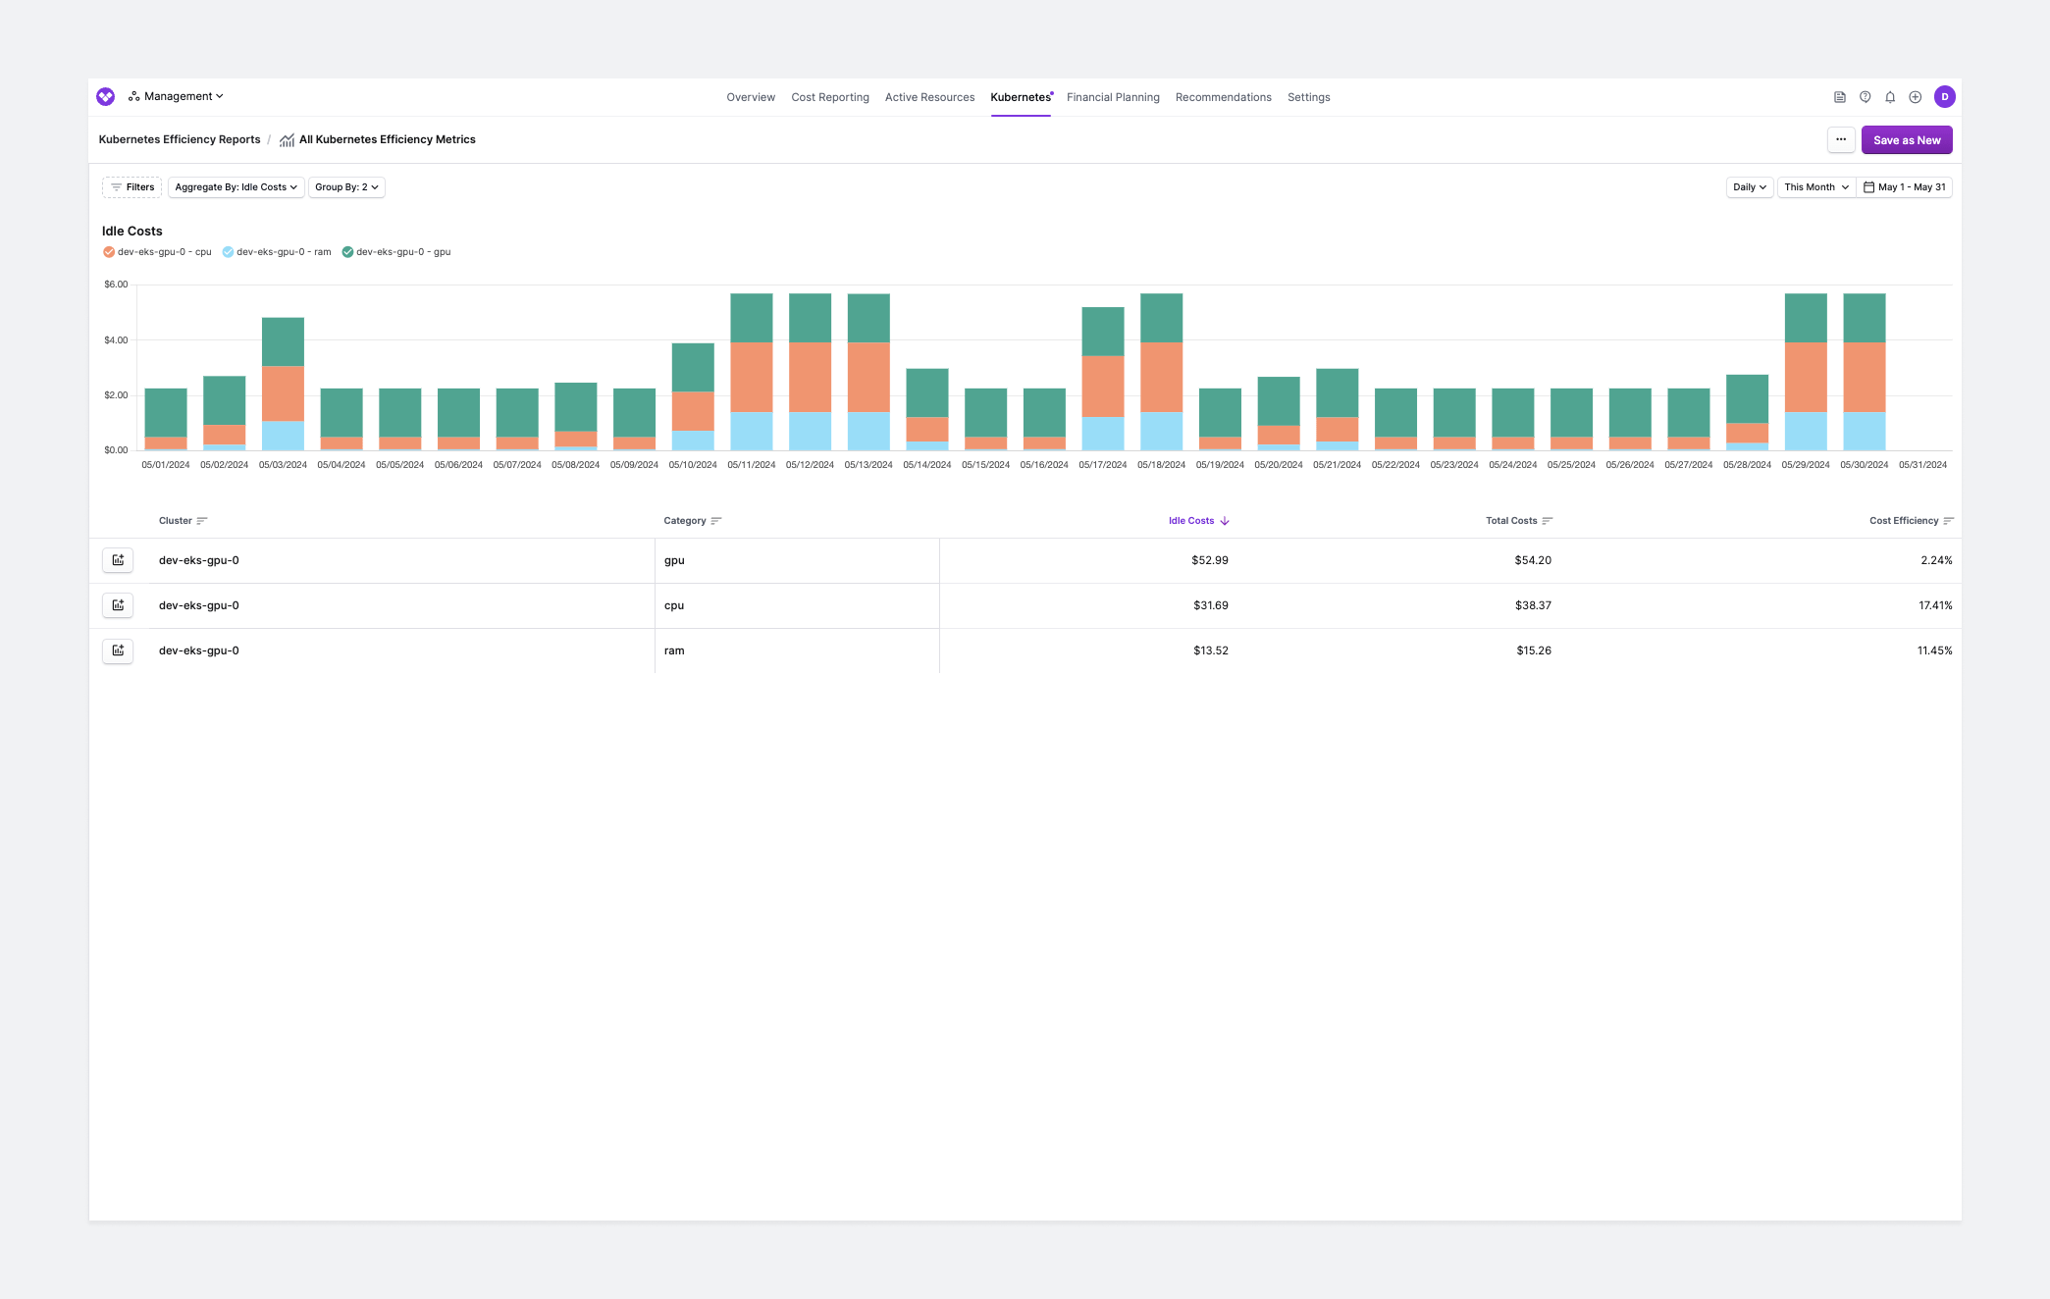2050x1299 pixels.
Task: Click the add-to-chart icon for the gpu row
Action: click(x=118, y=560)
